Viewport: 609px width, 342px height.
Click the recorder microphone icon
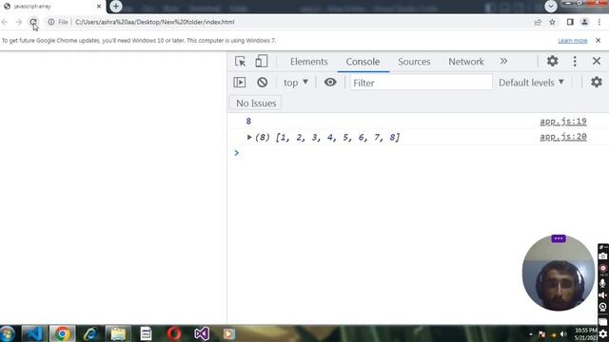coord(602,283)
